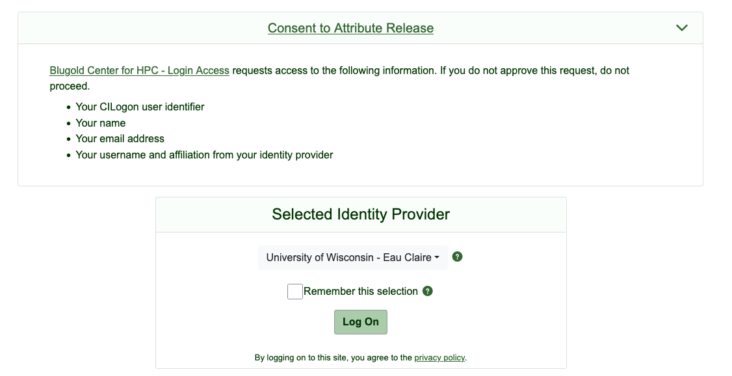Click the empty space left of the consent heading
The width and height of the screenshot is (732, 376).
point(130,28)
